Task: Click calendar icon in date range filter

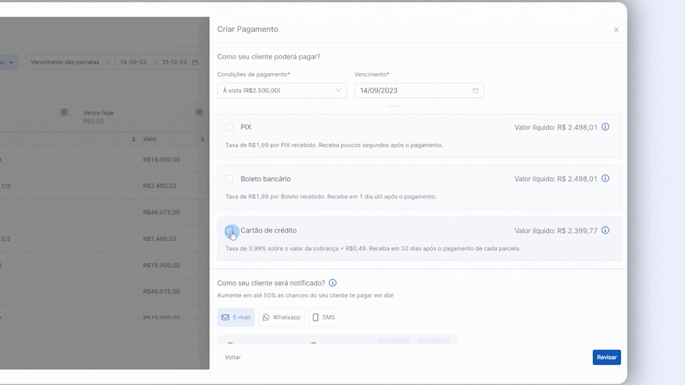Action: click(x=195, y=62)
